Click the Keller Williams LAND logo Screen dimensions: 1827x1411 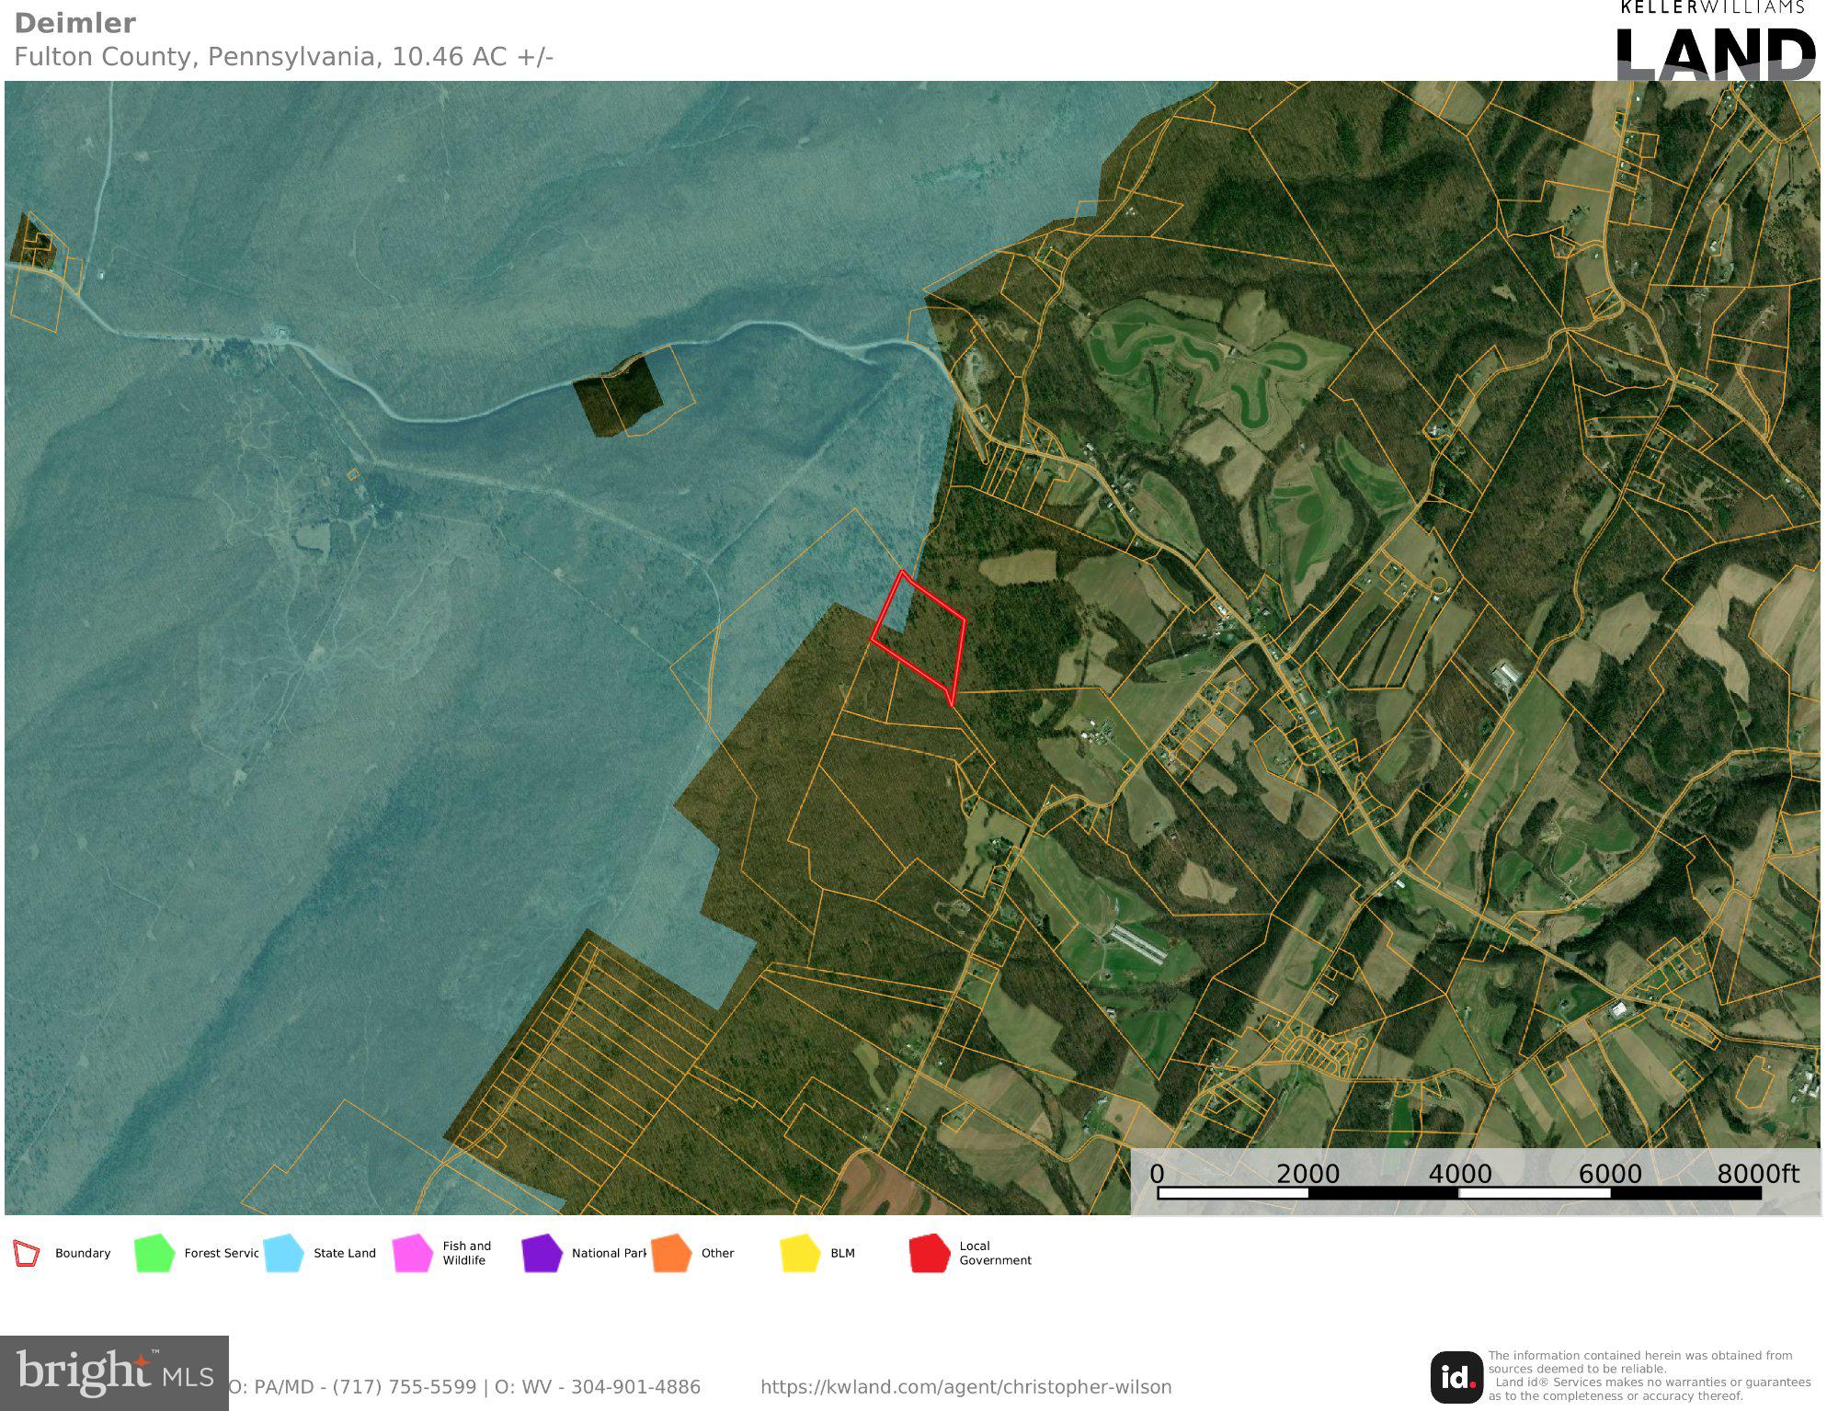point(1716,40)
